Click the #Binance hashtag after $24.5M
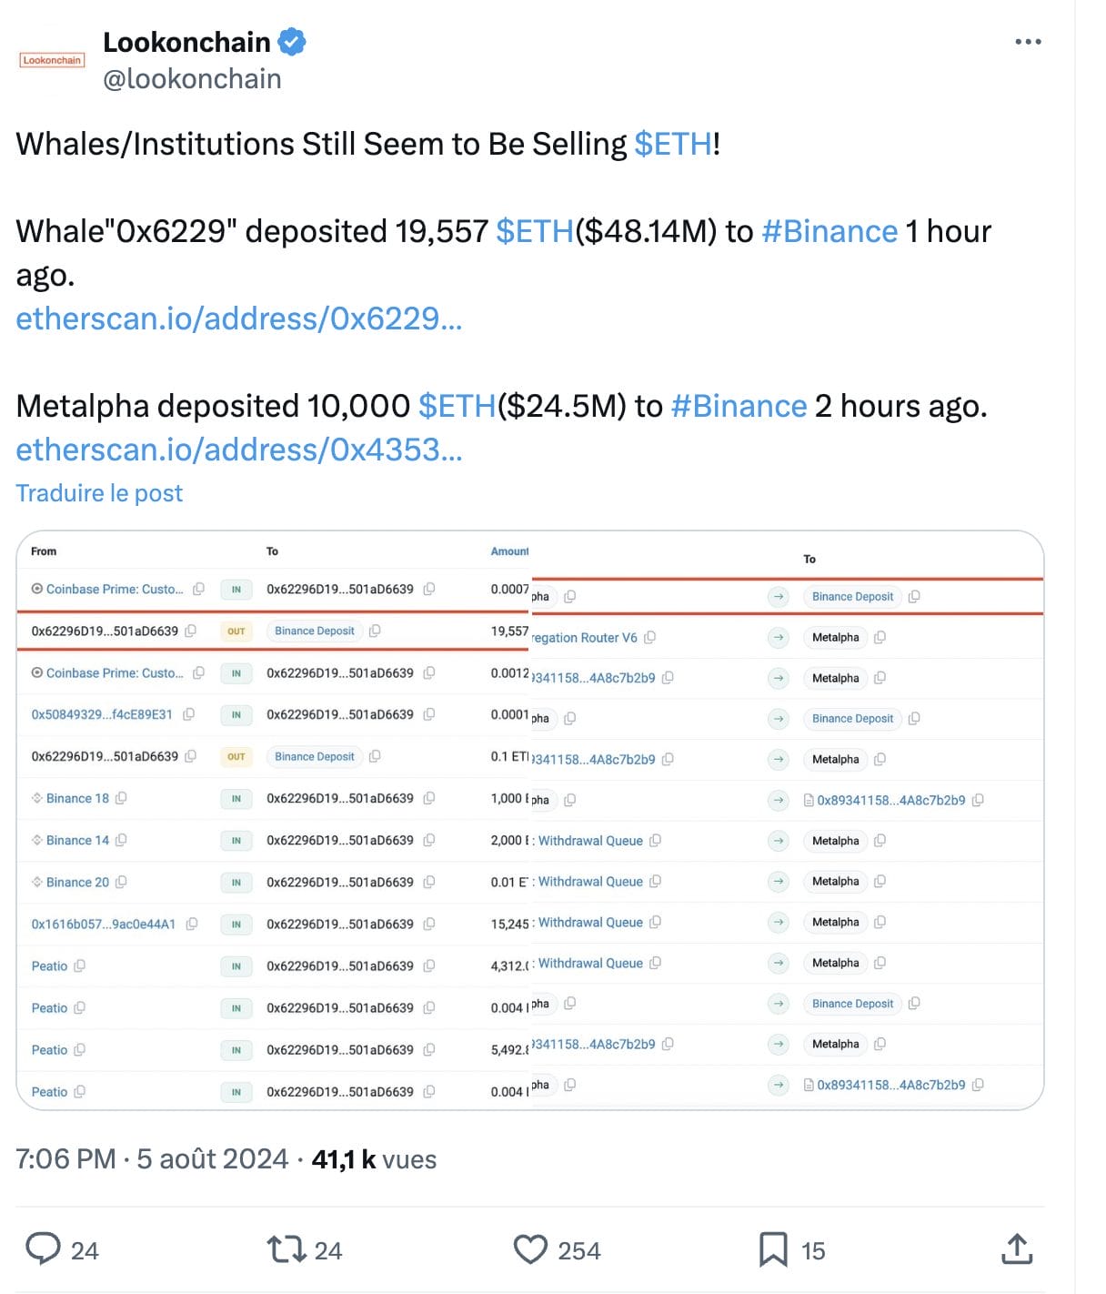The image size is (1106, 1294). click(739, 406)
